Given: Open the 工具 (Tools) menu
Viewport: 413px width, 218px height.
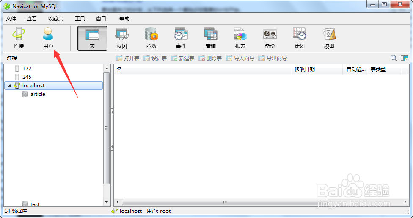Looking at the screenshot, I should [80, 19].
